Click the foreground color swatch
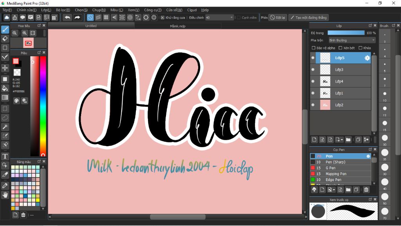 tap(16, 61)
